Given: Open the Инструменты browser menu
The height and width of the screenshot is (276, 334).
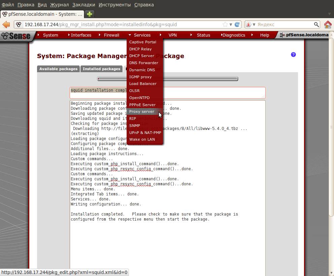Looking at the screenshot, I should coord(114,5).
